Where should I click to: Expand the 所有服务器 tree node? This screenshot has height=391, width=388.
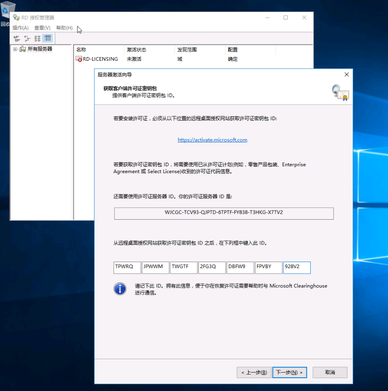(x=15, y=49)
